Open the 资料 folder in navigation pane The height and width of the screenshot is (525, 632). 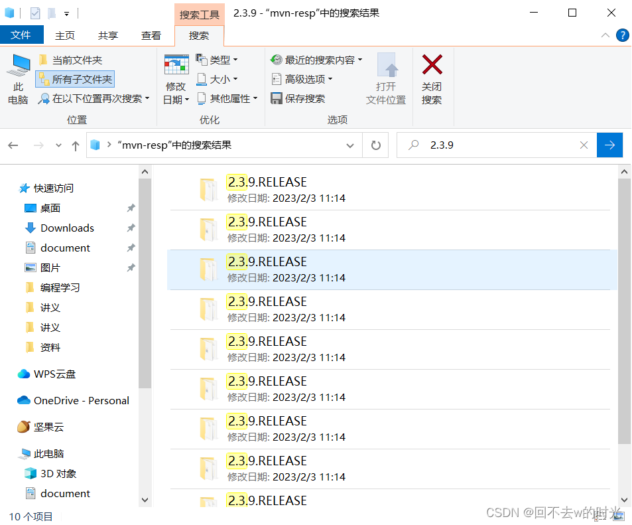[44, 347]
